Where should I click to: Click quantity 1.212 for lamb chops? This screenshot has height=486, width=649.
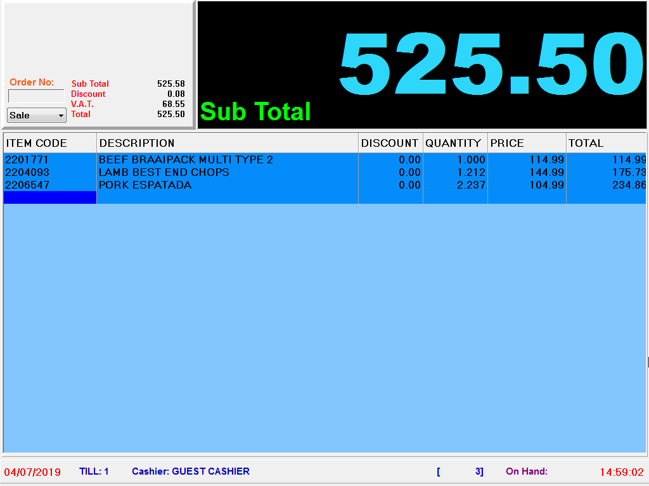point(471,172)
